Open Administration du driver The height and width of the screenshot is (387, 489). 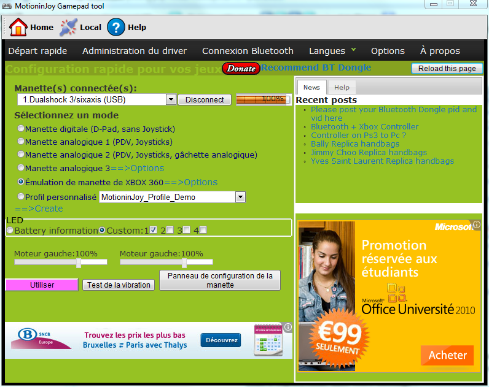pos(135,51)
